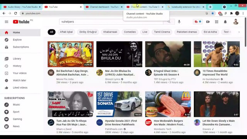Select the Live filter chip
The width and height of the screenshot is (247, 139).
[x=145, y=32]
